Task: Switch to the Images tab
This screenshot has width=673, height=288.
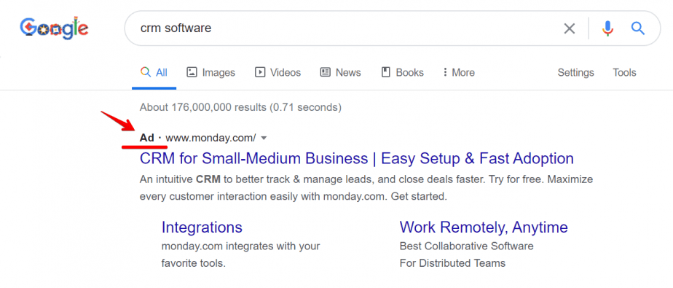Action: point(210,73)
